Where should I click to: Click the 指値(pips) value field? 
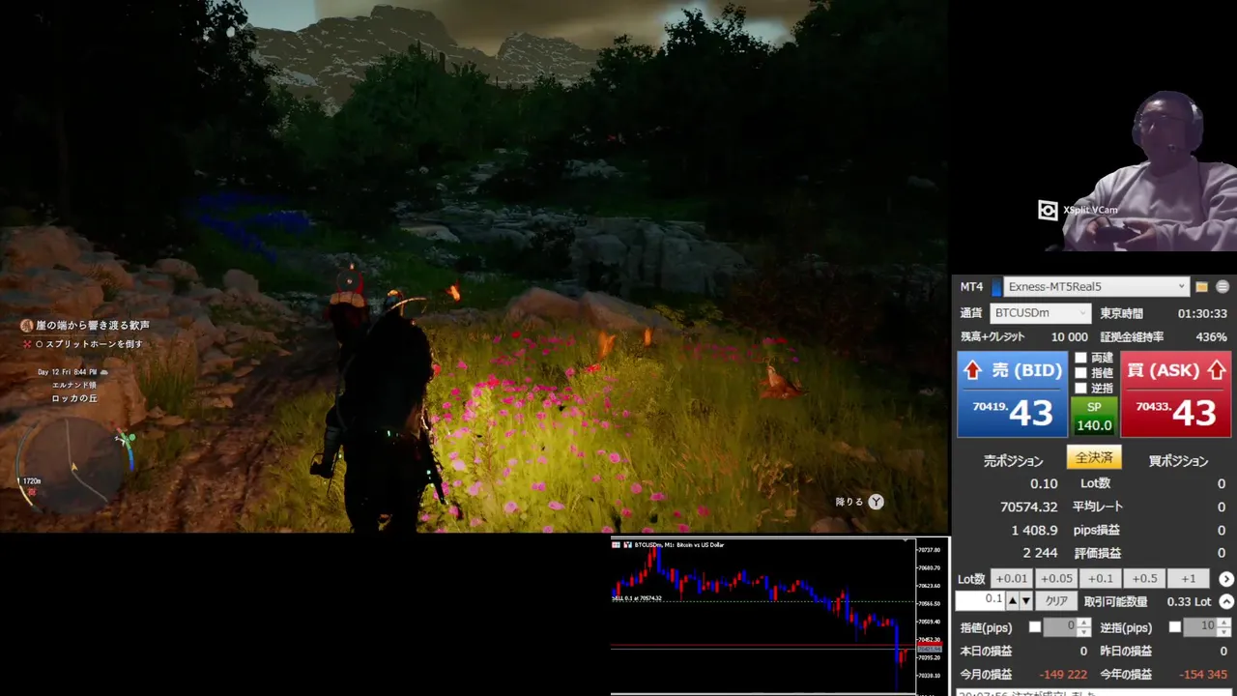pos(1060,627)
